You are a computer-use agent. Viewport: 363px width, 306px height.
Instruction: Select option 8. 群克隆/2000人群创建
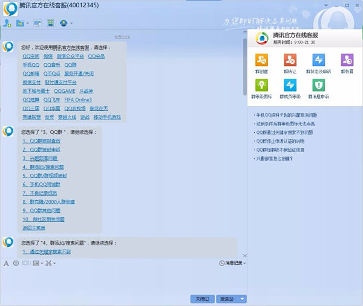pos(48,202)
